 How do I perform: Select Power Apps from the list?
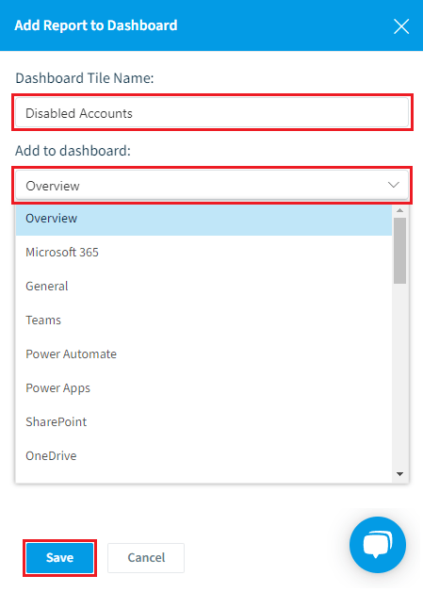tap(203, 388)
